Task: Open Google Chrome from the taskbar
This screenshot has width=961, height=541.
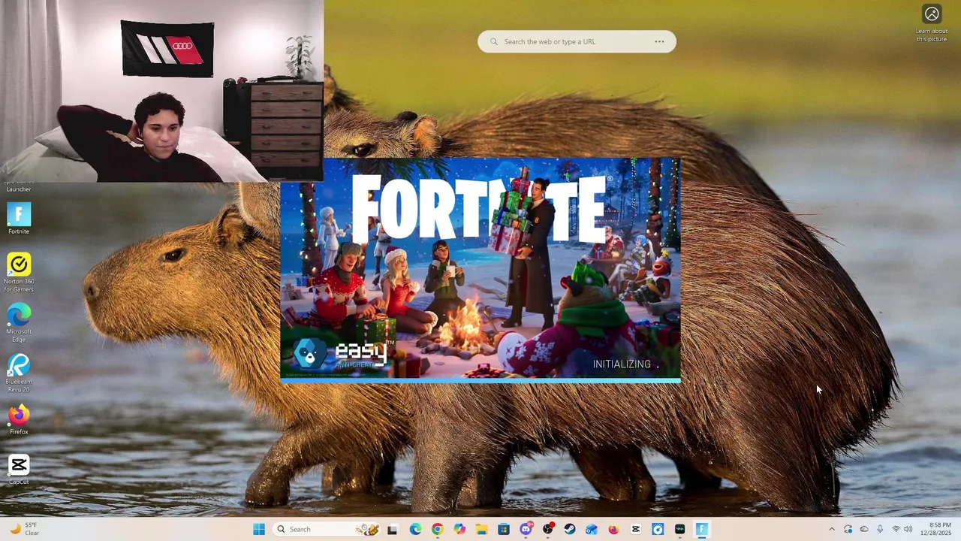Action: point(437,529)
